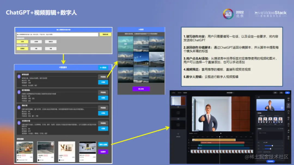
Task: Click back arrow atop the editor's right panel
Action: coord(257,97)
